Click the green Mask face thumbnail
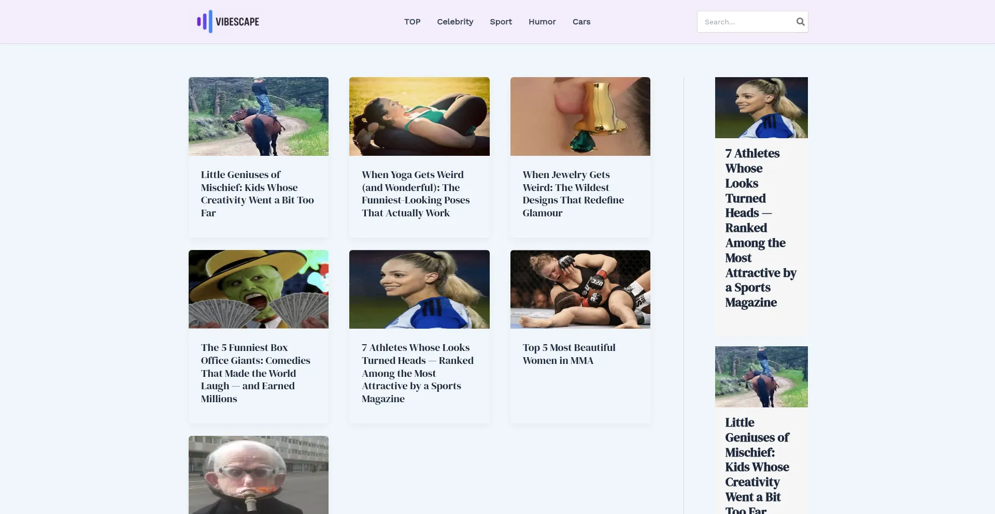Image resolution: width=995 pixels, height=514 pixels. tap(259, 289)
